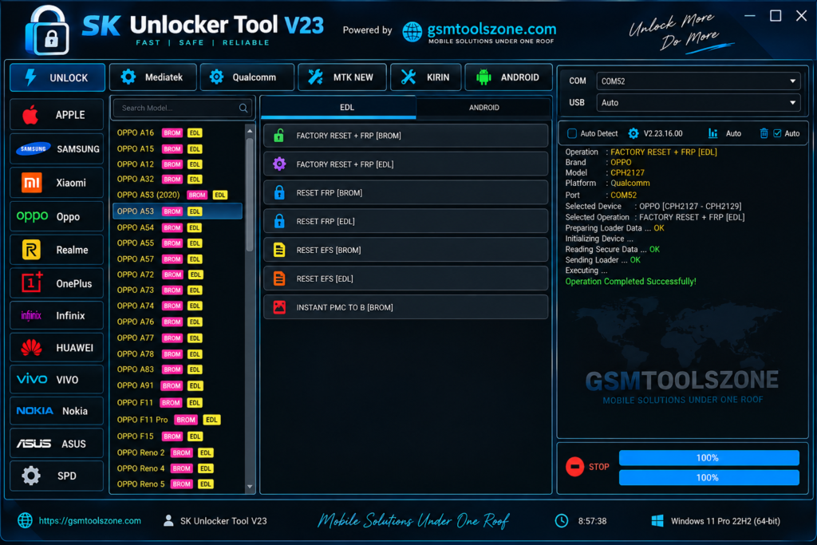The height and width of the screenshot is (545, 817).
Task: Select OPPO A91 model row
Action: [x=177, y=385]
